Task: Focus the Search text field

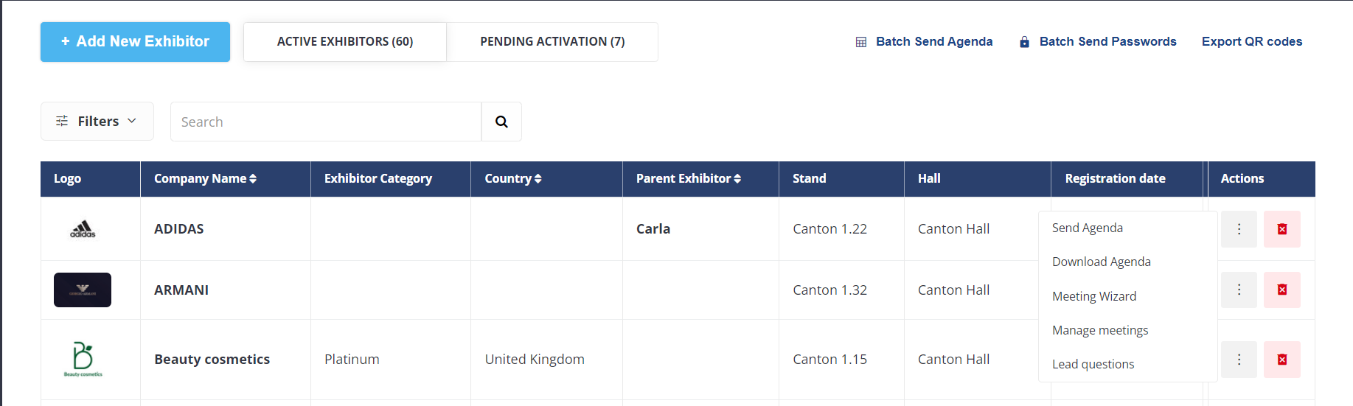Action: coord(326,122)
